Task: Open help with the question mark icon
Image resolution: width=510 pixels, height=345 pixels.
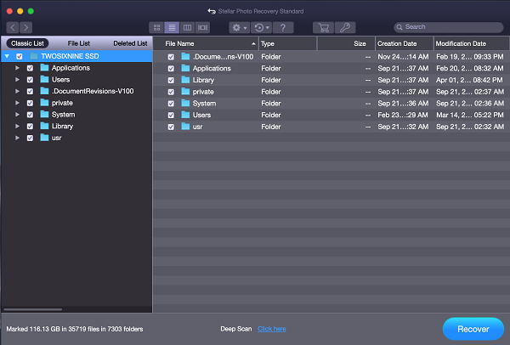Action: (283, 28)
